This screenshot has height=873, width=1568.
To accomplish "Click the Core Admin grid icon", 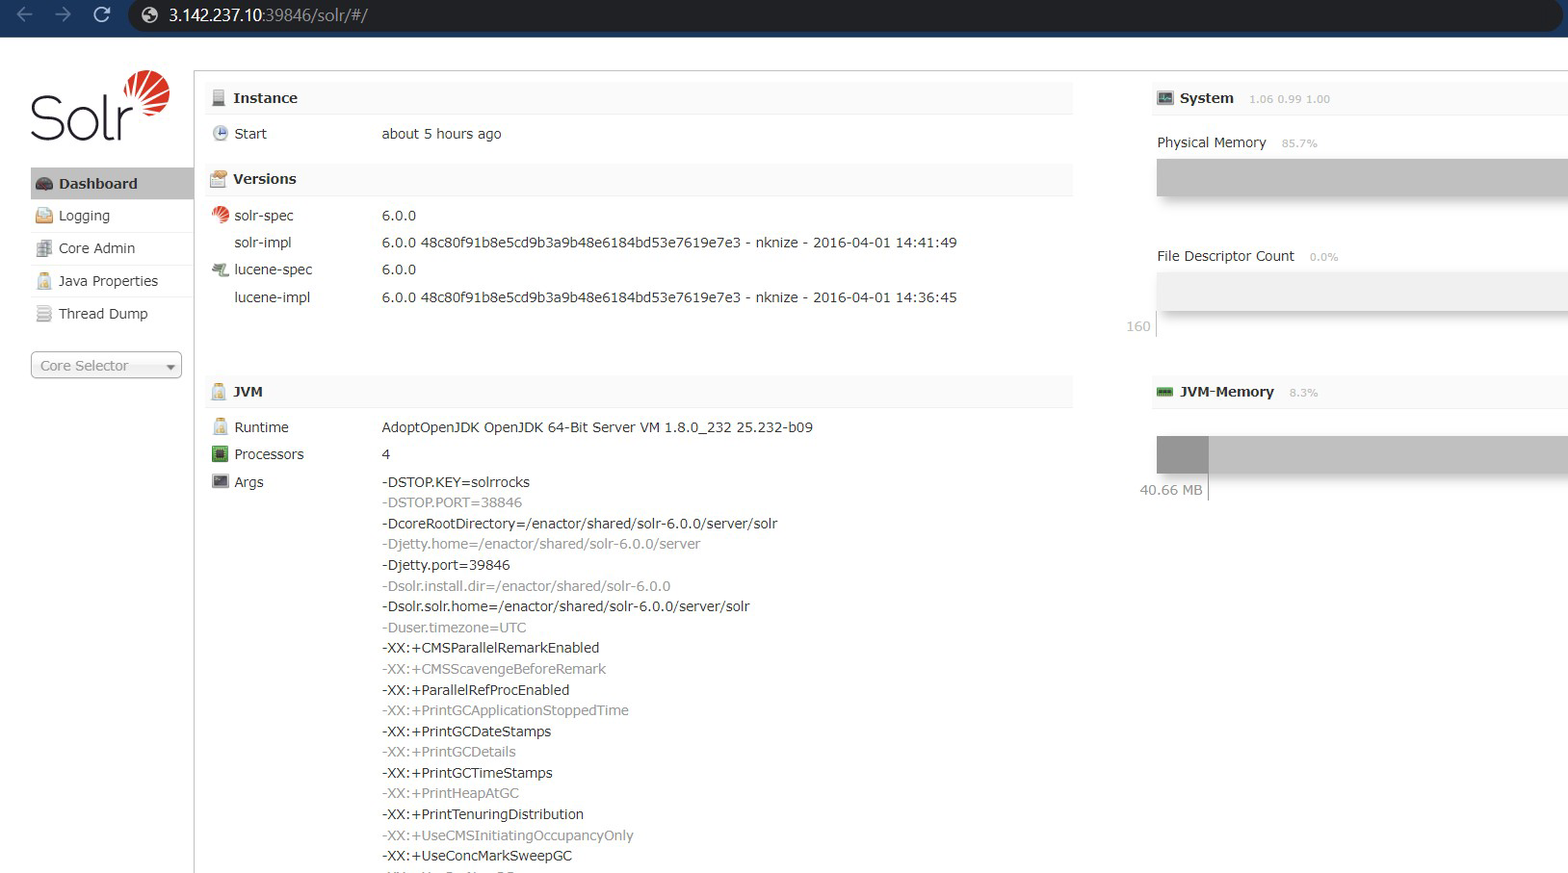I will 42,248.
